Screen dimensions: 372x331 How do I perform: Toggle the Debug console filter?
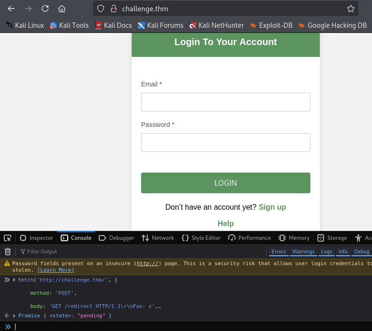(x=362, y=252)
